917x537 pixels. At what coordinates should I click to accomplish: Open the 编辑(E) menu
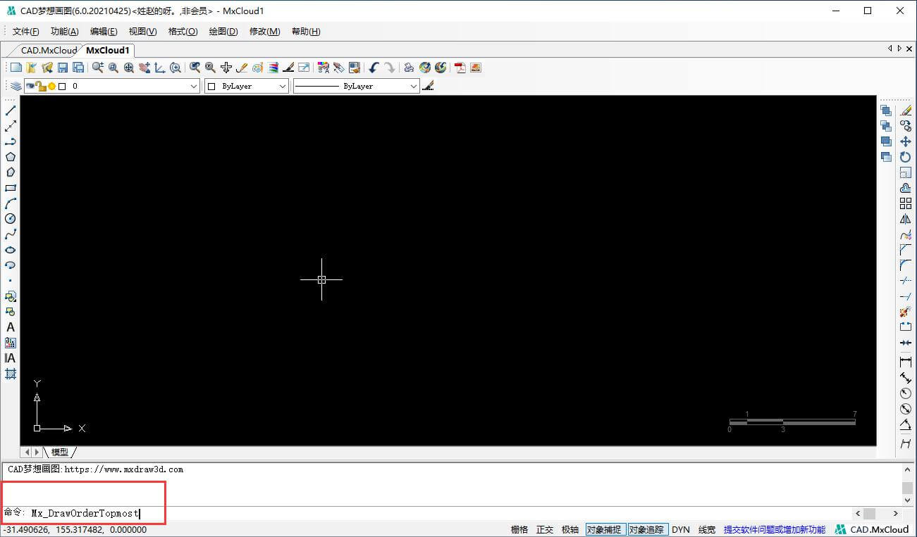coord(104,32)
